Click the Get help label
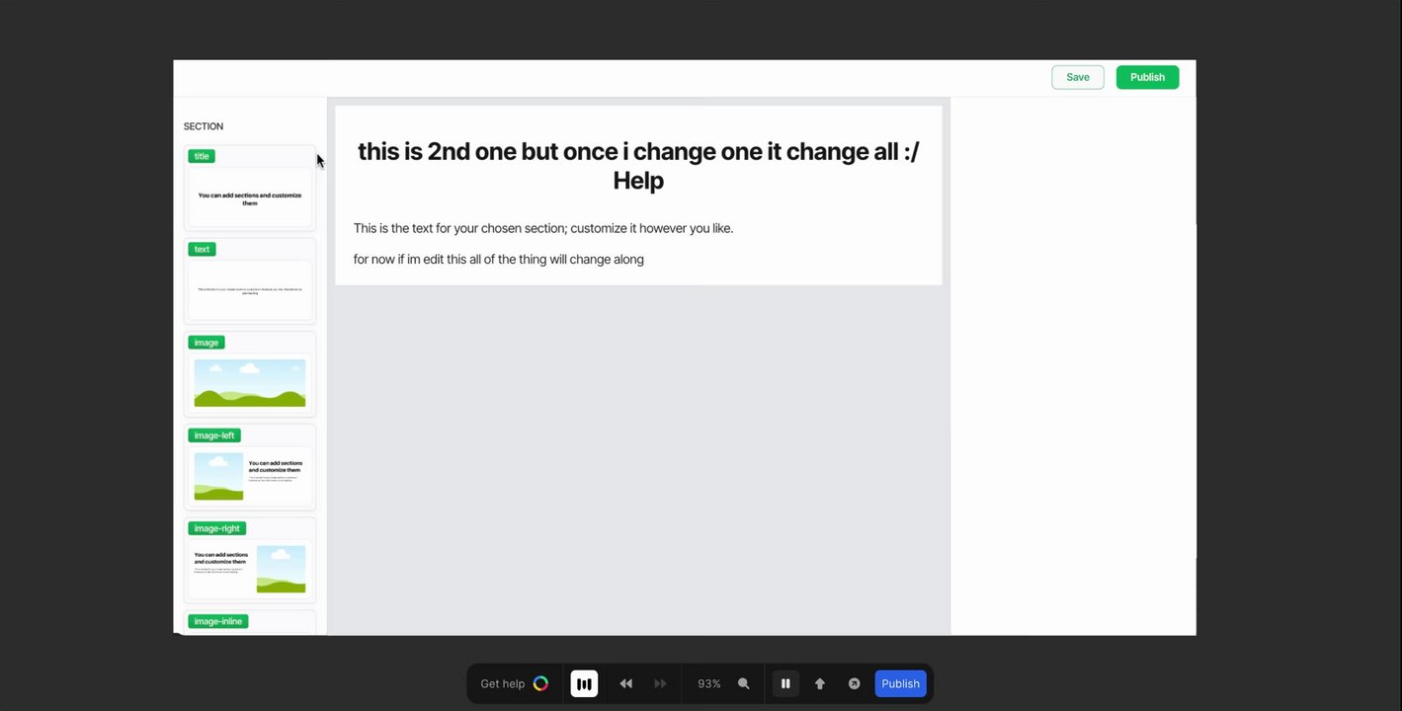The image size is (1402, 711). (x=502, y=683)
